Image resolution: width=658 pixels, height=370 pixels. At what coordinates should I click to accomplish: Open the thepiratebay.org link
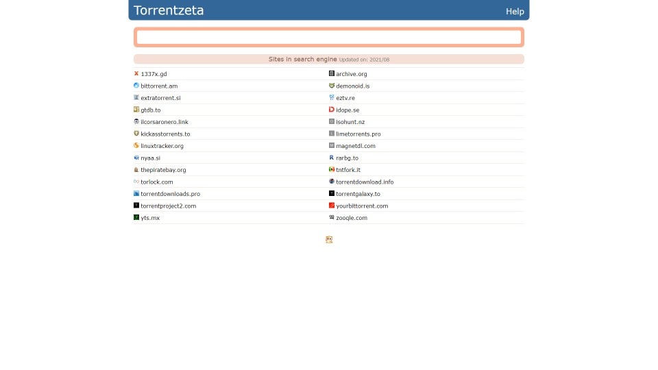click(x=163, y=170)
